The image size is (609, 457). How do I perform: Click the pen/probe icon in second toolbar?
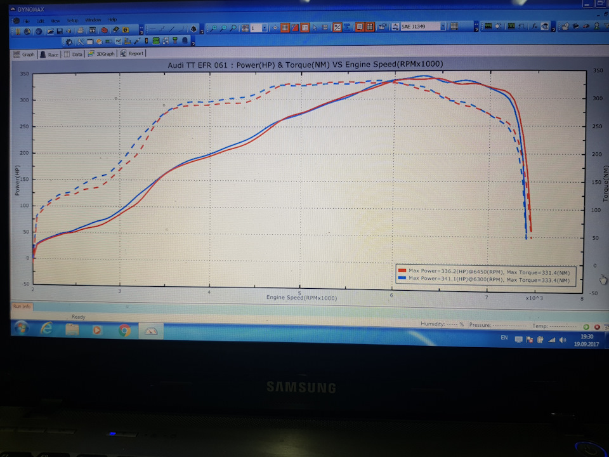(x=137, y=41)
